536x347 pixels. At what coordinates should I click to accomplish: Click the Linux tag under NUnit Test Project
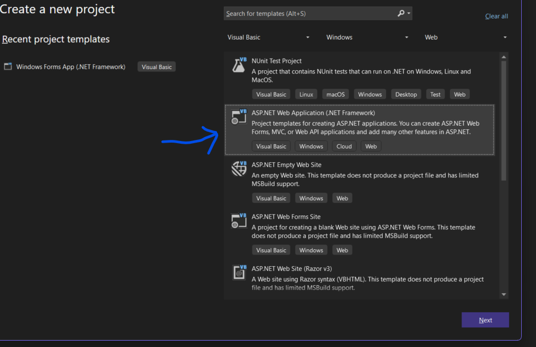click(x=306, y=95)
